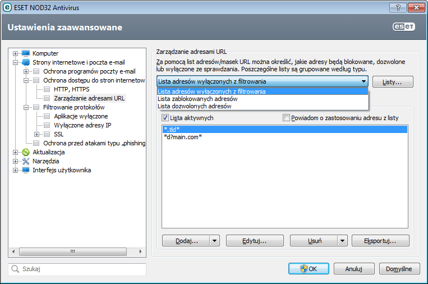The height and width of the screenshot is (284, 428).
Task: Click the tree scrollbar left arrow
Action: 13,251
